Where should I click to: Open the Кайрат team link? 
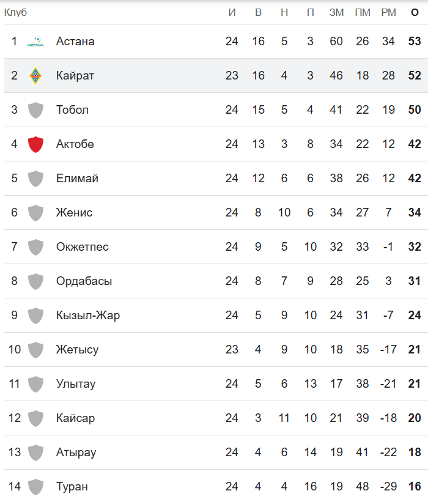coord(75,76)
